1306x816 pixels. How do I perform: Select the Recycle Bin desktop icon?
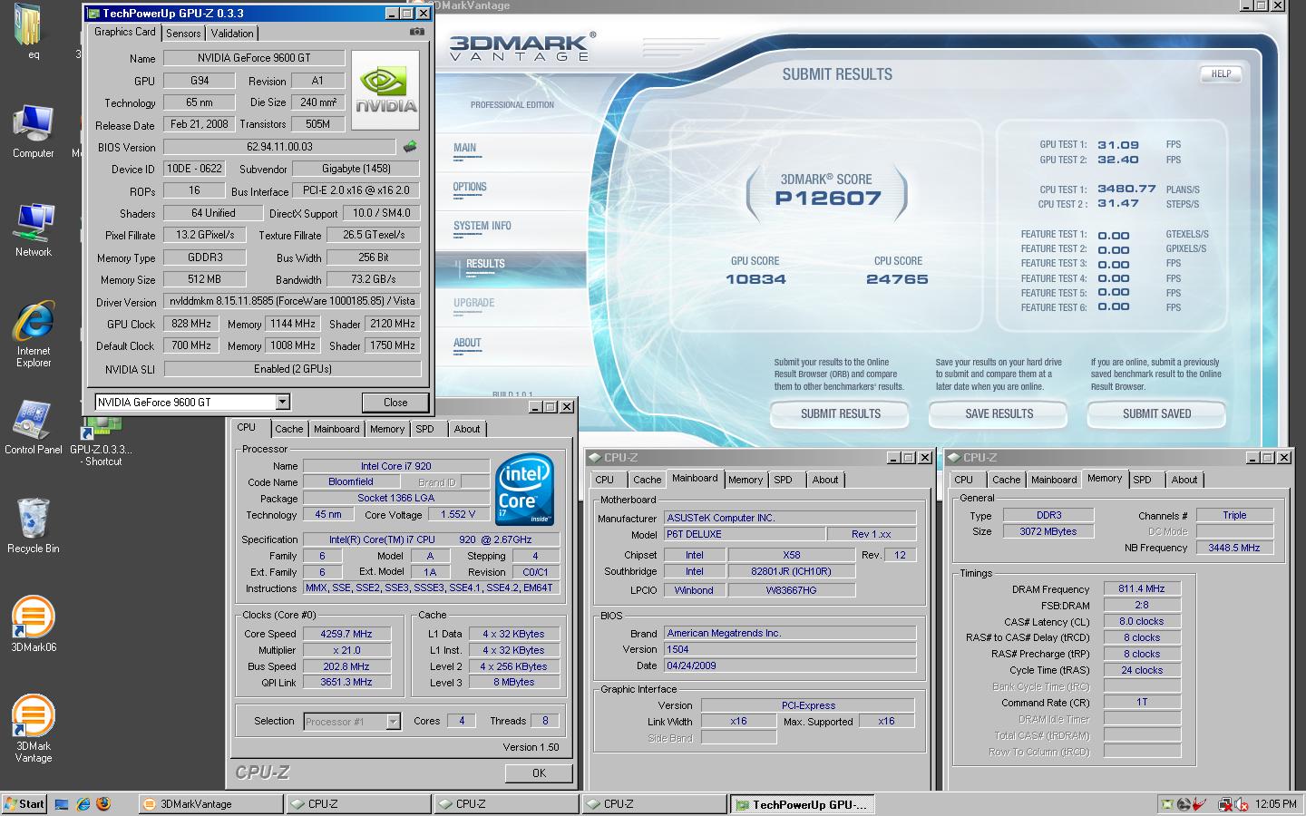[x=34, y=525]
